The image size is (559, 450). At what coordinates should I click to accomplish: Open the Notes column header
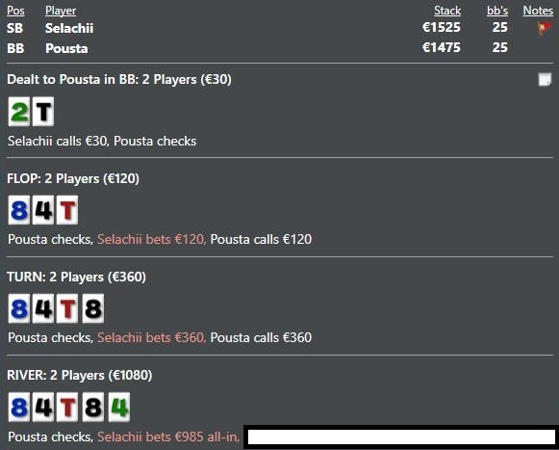point(538,11)
